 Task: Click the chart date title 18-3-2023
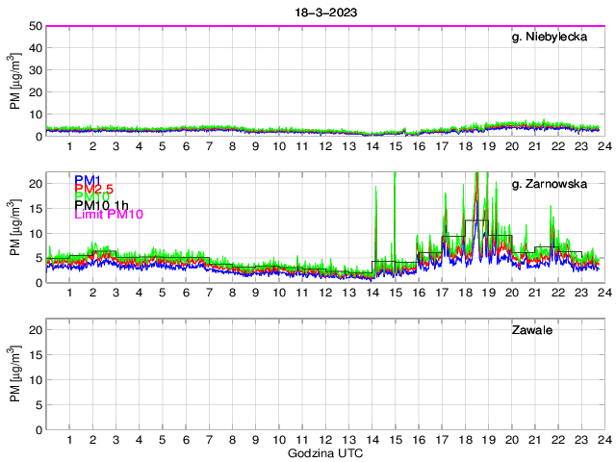coord(322,12)
